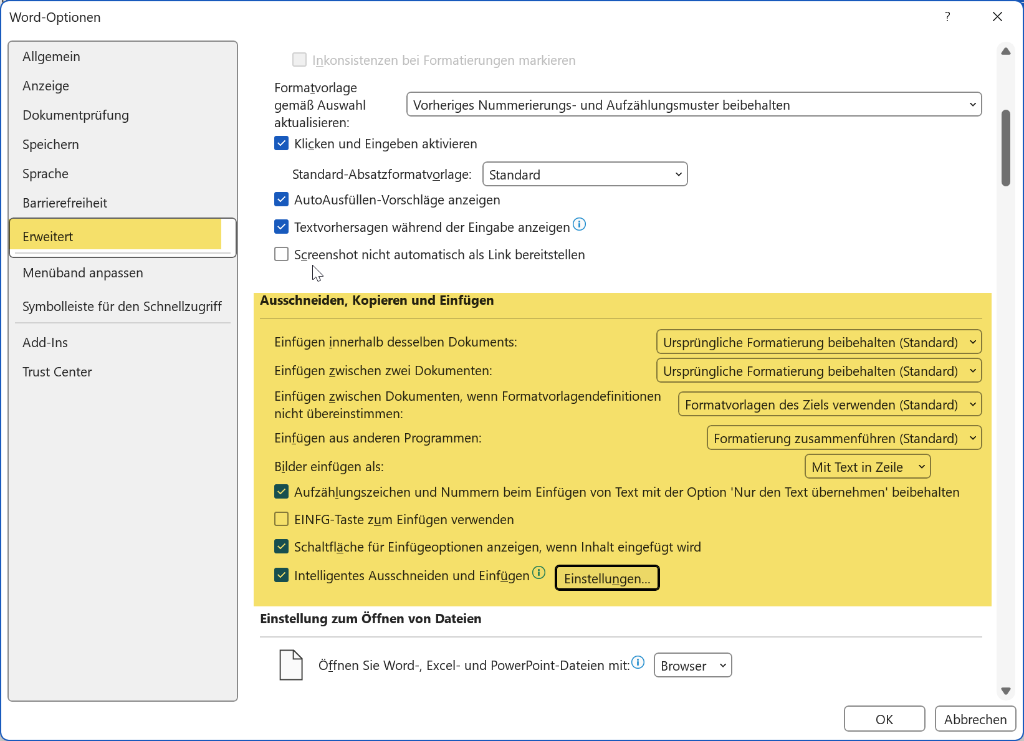Open the Add-Ins category

click(123, 343)
